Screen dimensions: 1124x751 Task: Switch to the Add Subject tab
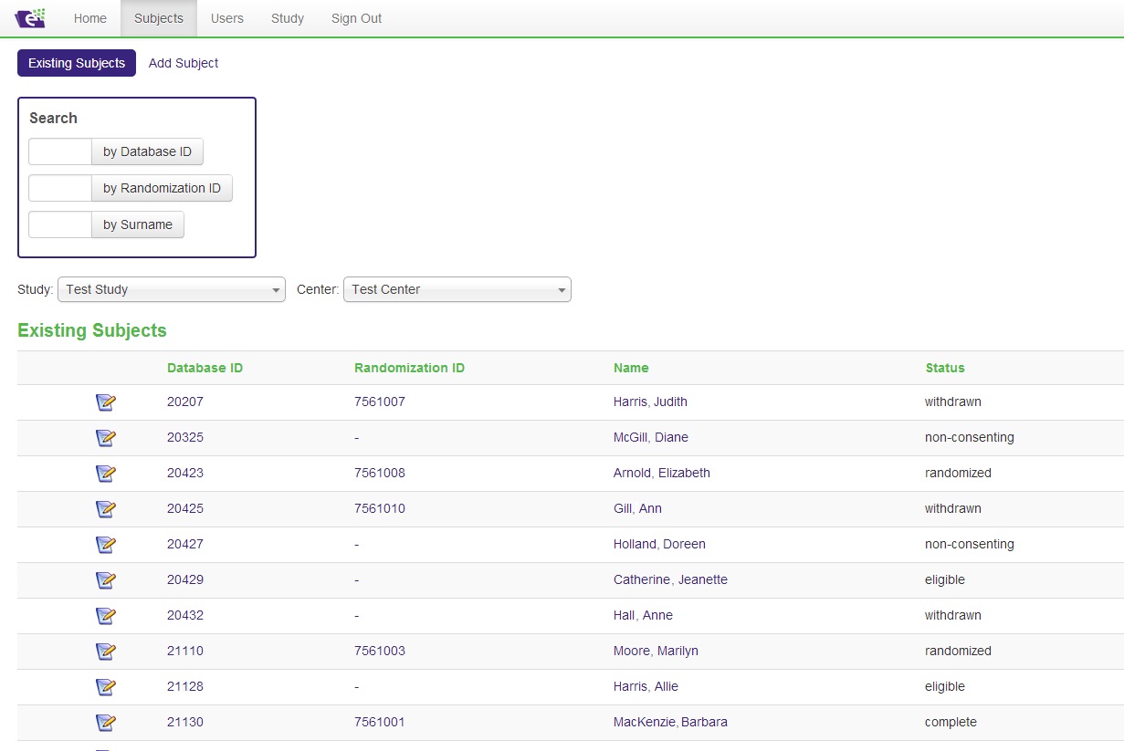point(184,63)
